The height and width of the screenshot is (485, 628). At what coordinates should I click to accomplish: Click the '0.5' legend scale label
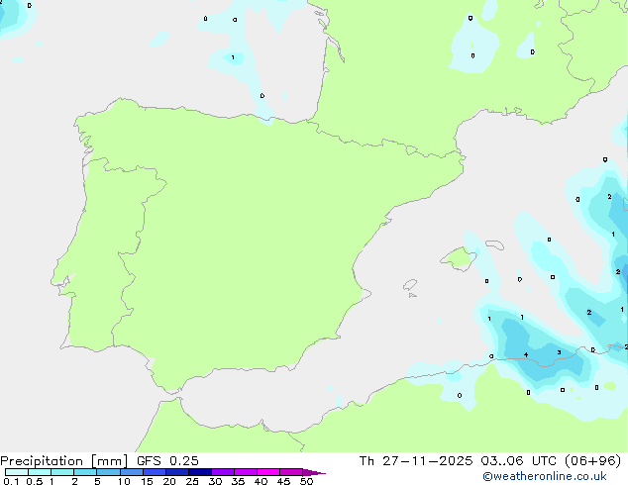click(x=35, y=481)
